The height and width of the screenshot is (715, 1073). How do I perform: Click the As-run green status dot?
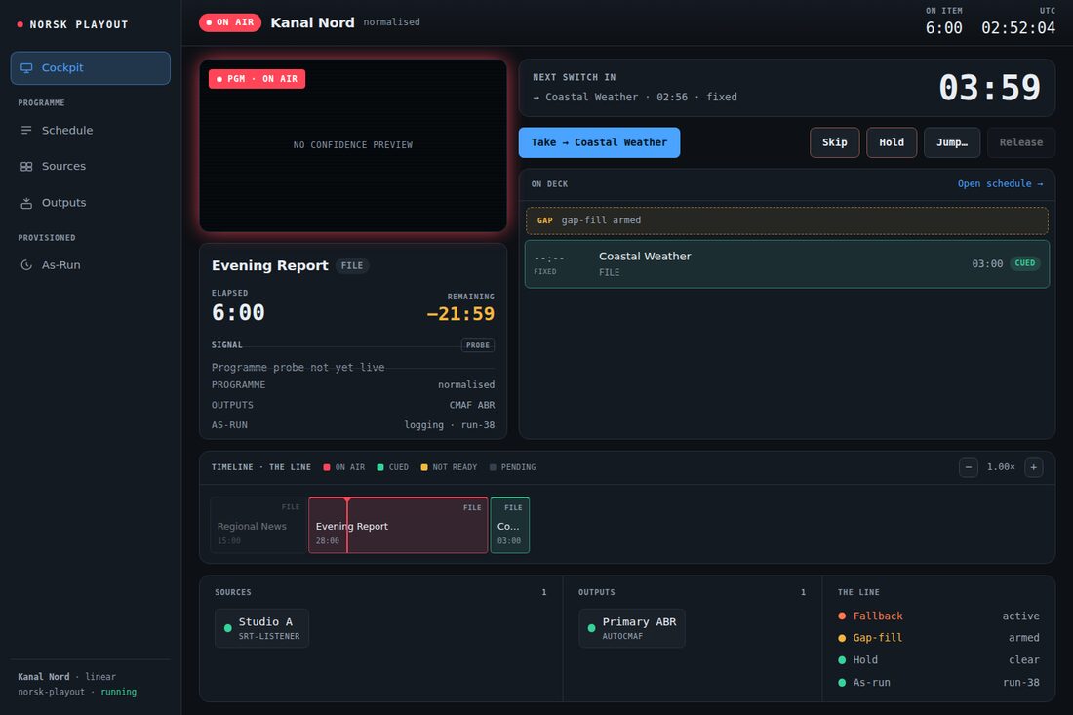point(842,682)
